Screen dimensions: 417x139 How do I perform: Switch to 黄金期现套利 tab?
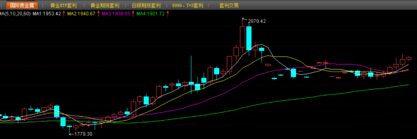[105, 5]
